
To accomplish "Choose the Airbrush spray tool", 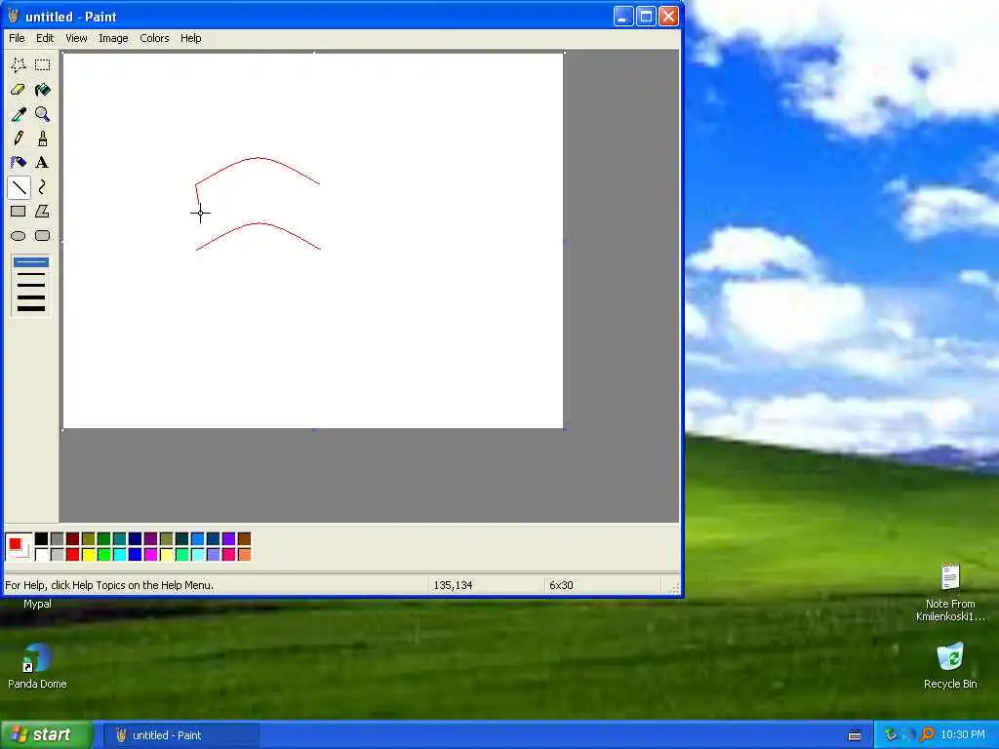I will (19, 163).
